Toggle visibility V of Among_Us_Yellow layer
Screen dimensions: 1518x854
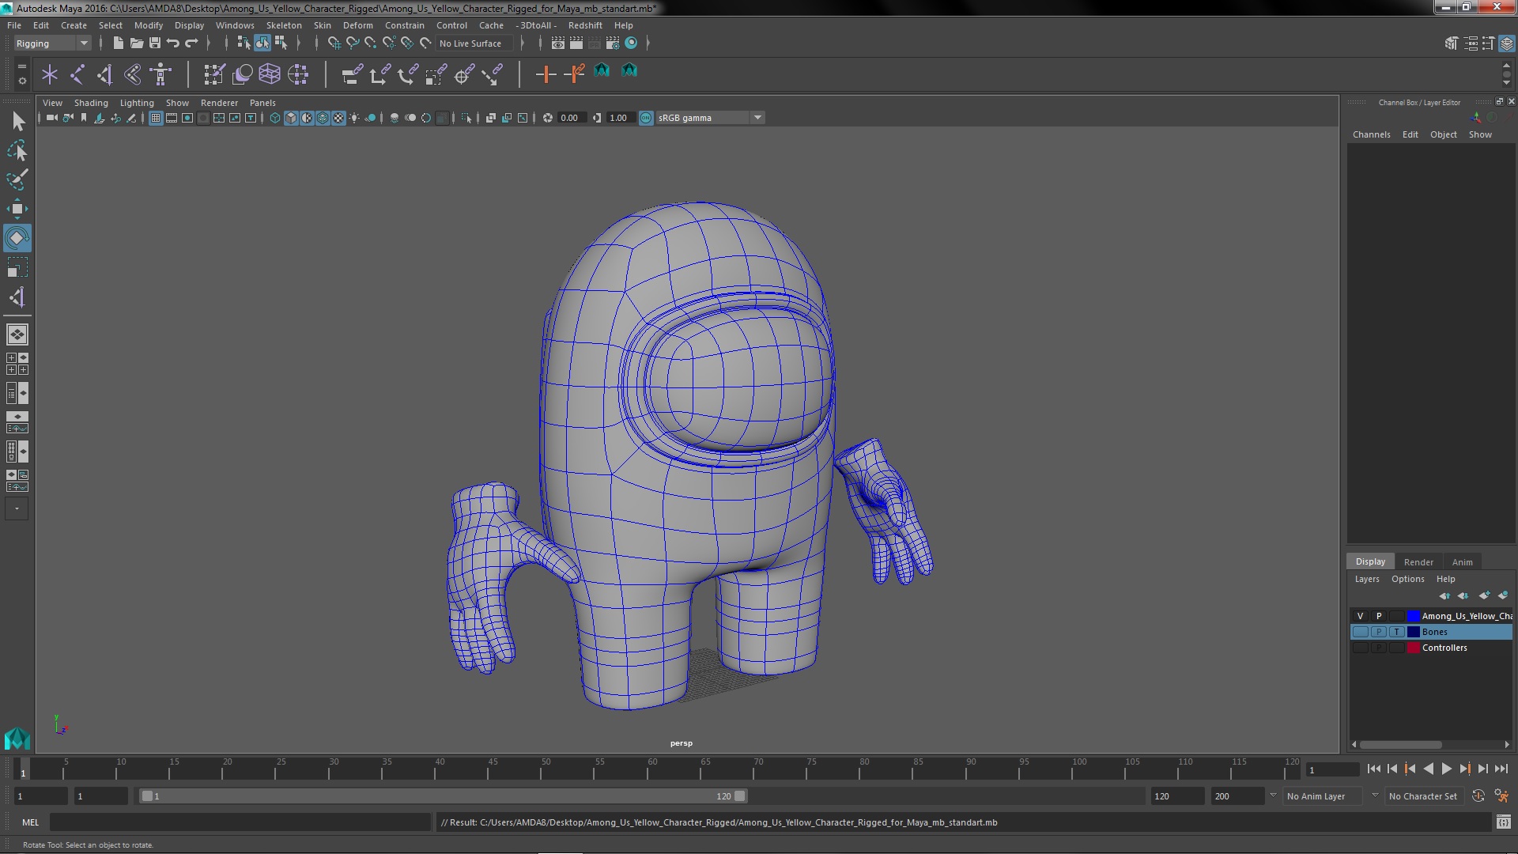1360,616
